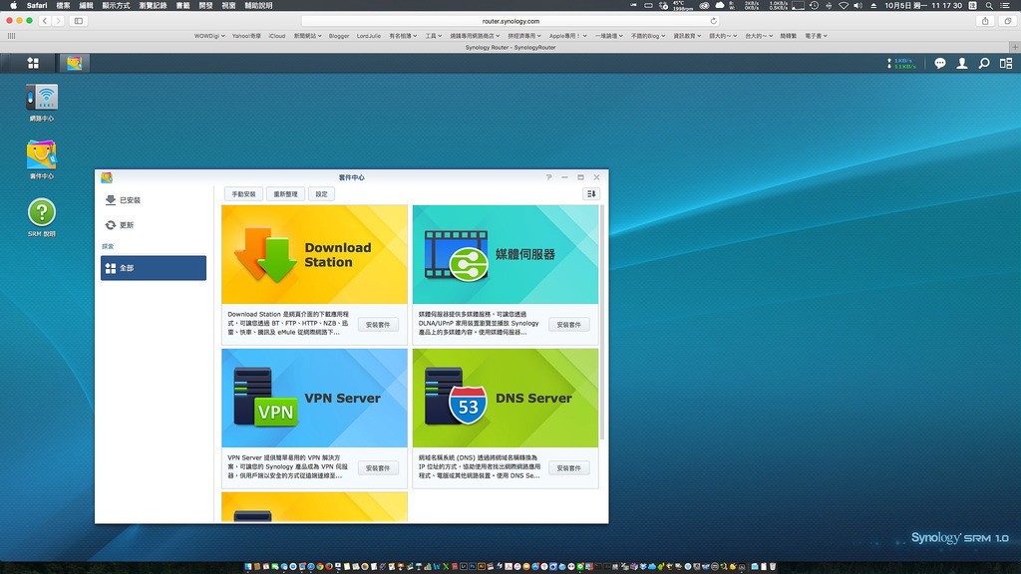1021x574 pixels.
Task: Expand the 資訊教育 bookmarks folder
Action: pyautogui.click(x=687, y=36)
